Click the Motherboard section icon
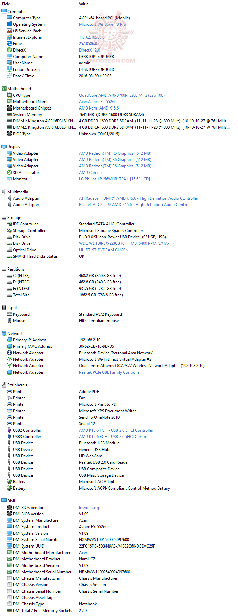Screen dimensions: 238x616 coord(4,88)
